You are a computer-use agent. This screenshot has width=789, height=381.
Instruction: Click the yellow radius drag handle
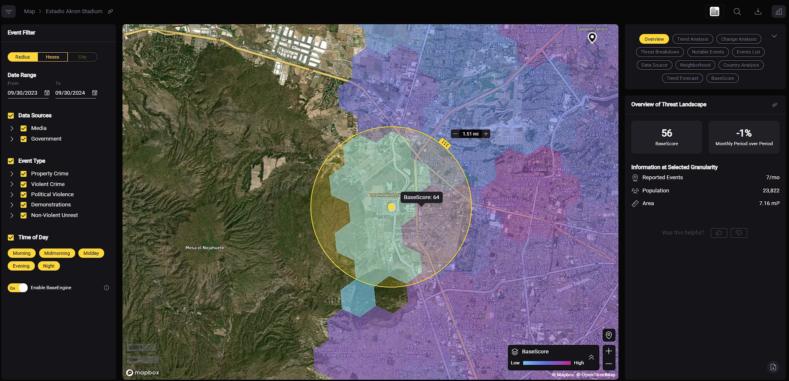[444, 144]
